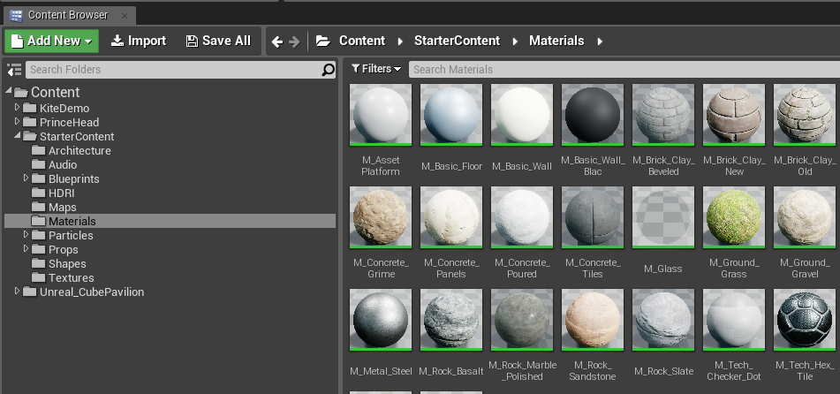
Task: Toggle the sources panel icon
Action: (x=14, y=70)
